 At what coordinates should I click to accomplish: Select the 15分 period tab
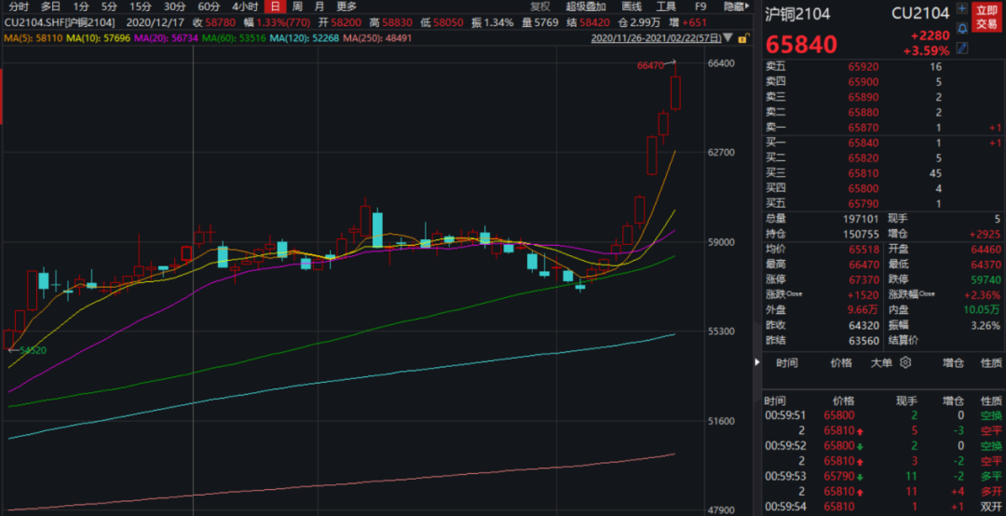tap(141, 7)
